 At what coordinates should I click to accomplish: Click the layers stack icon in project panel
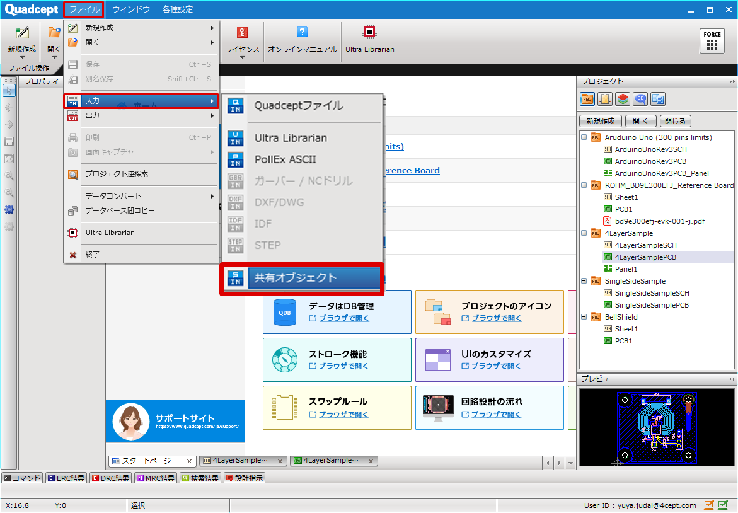[622, 99]
